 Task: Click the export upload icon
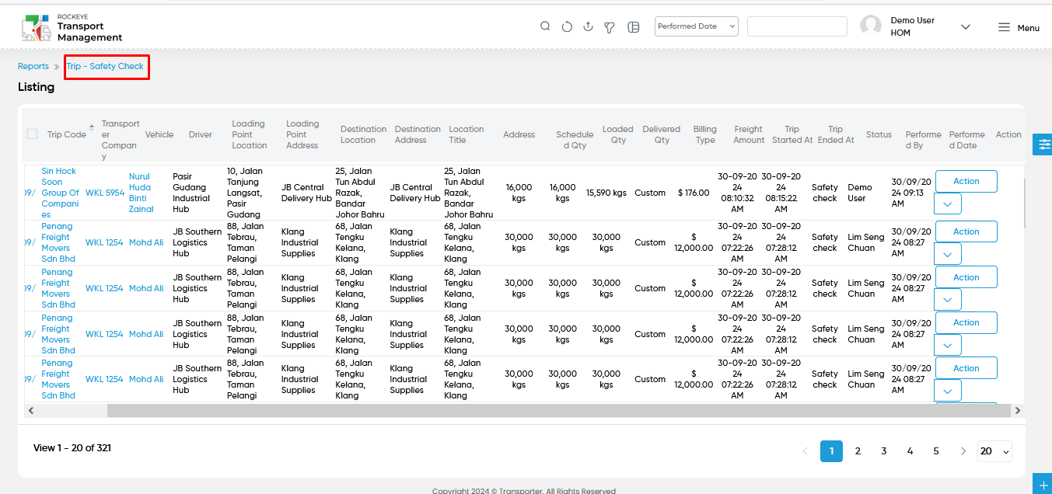[589, 26]
